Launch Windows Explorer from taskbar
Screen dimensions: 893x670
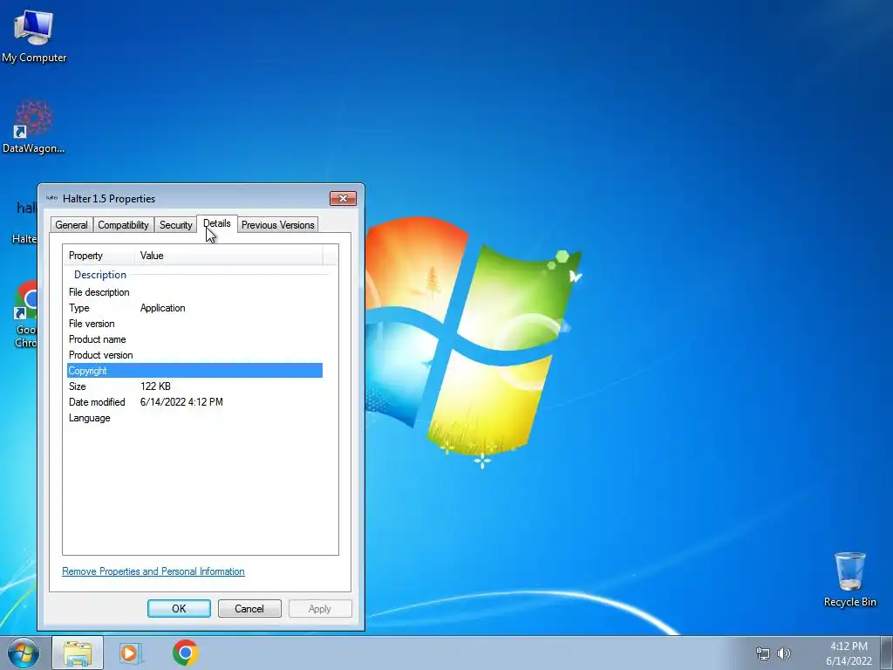(78, 653)
